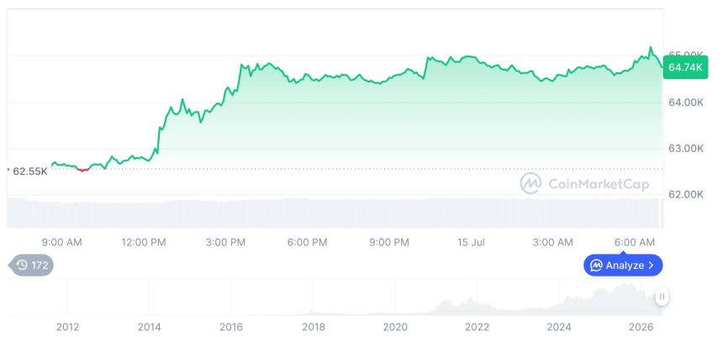Click the 9:00 AM time axis label
The image size is (723, 337).
61,243
